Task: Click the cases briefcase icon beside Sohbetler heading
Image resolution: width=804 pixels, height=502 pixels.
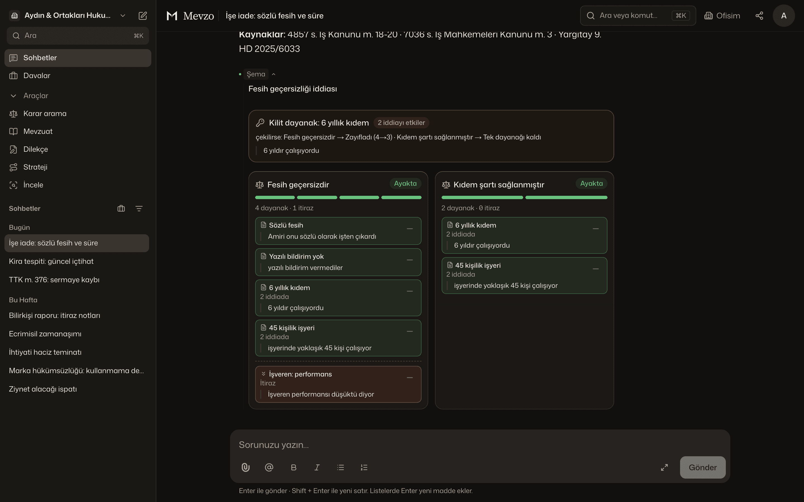Action: (x=121, y=209)
